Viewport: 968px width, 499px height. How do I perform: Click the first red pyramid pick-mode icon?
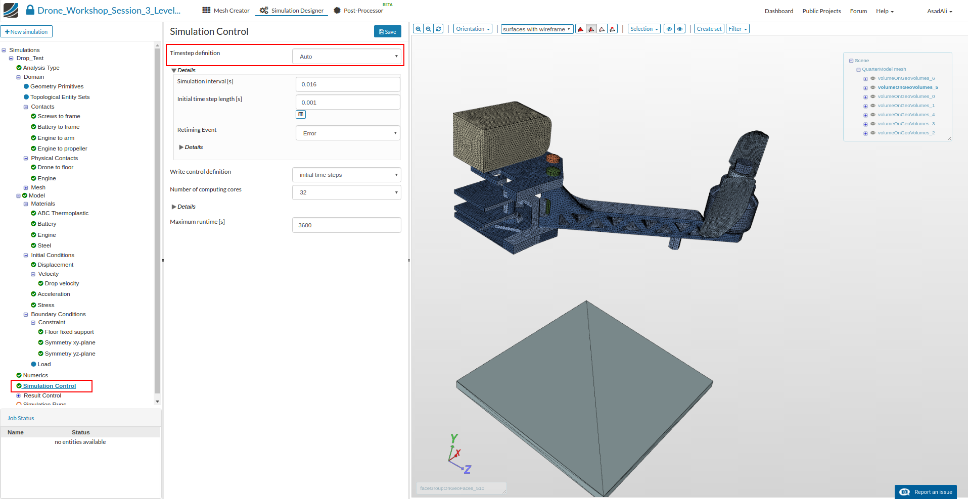pyautogui.click(x=581, y=29)
